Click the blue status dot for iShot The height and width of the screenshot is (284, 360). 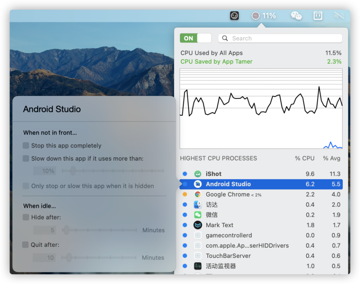[x=185, y=174]
